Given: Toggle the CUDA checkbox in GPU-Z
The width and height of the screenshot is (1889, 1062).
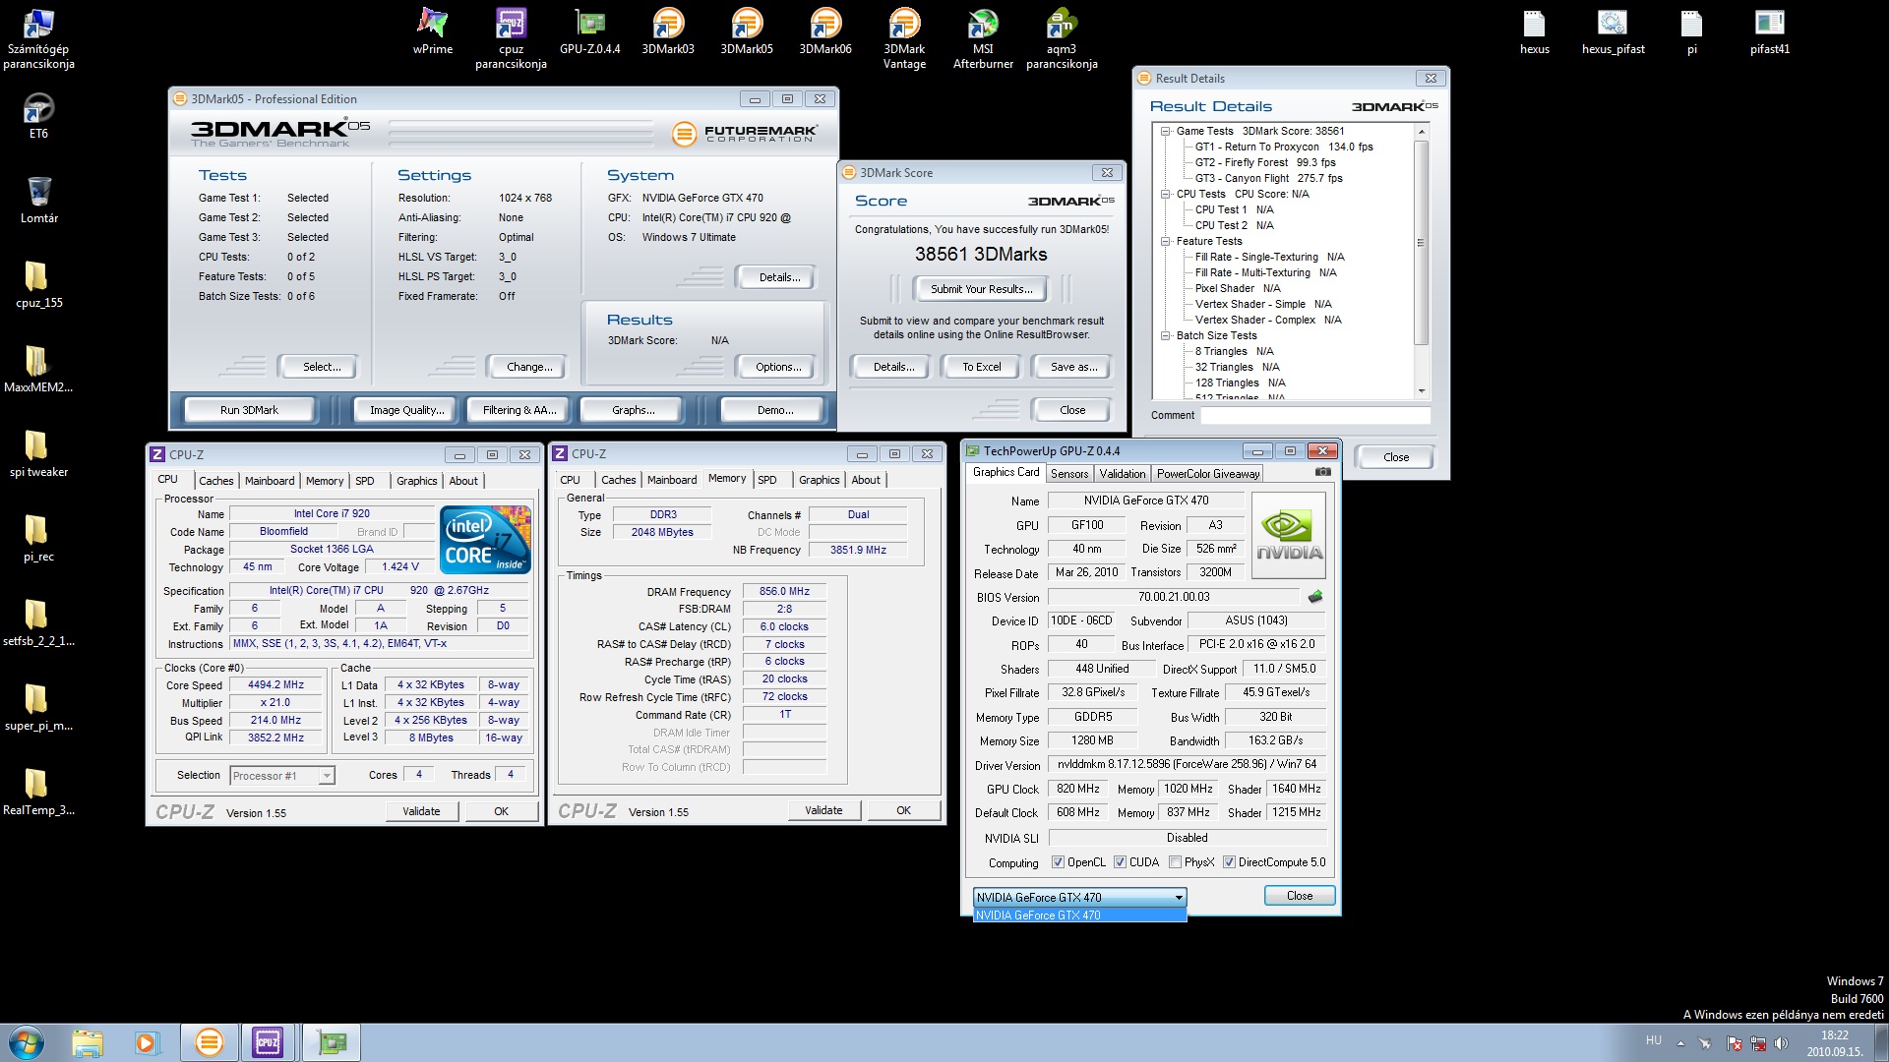Looking at the screenshot, I should pyautogui.click(x=1120, y=862).
